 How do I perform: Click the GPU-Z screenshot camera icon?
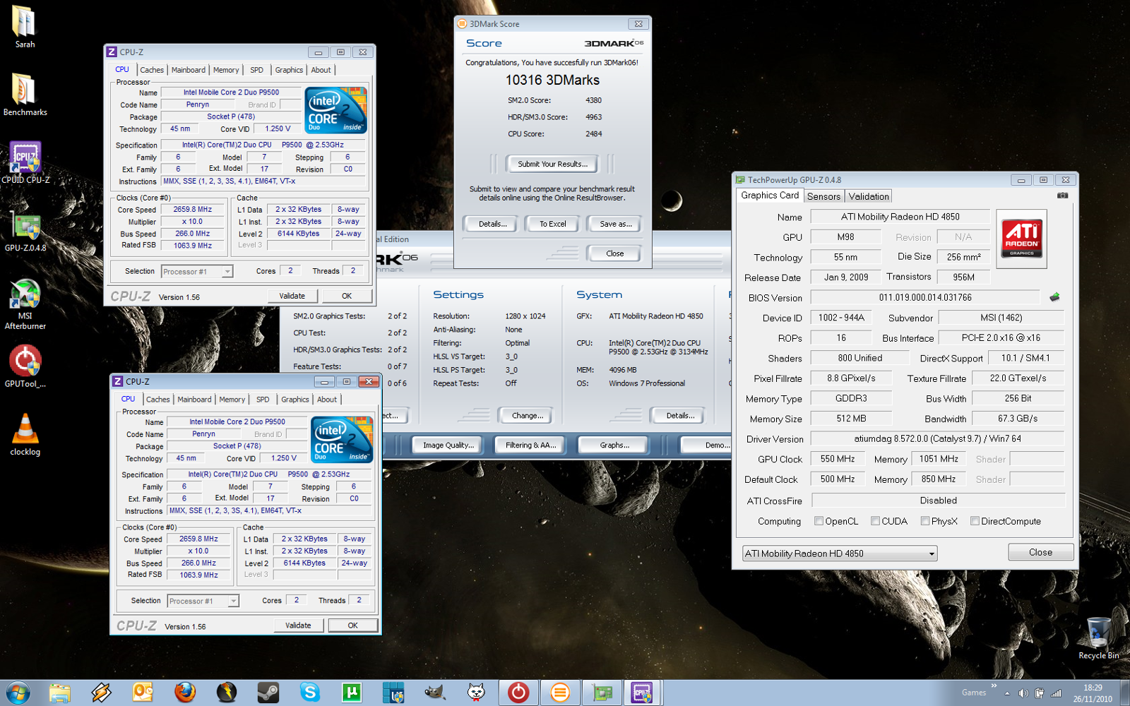1062,196
